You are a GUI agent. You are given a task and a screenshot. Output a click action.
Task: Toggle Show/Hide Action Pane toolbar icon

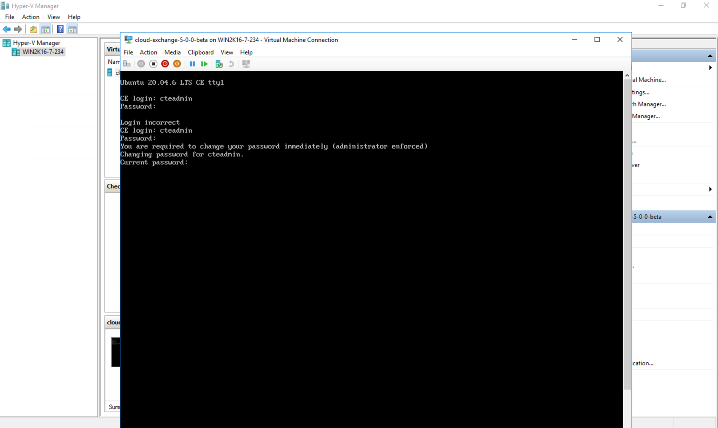pyautogui.click(x=73, y=29)
